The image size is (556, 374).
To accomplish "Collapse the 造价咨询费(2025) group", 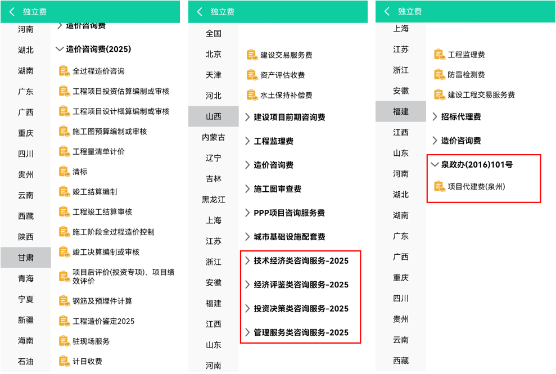I will (60, 49).
